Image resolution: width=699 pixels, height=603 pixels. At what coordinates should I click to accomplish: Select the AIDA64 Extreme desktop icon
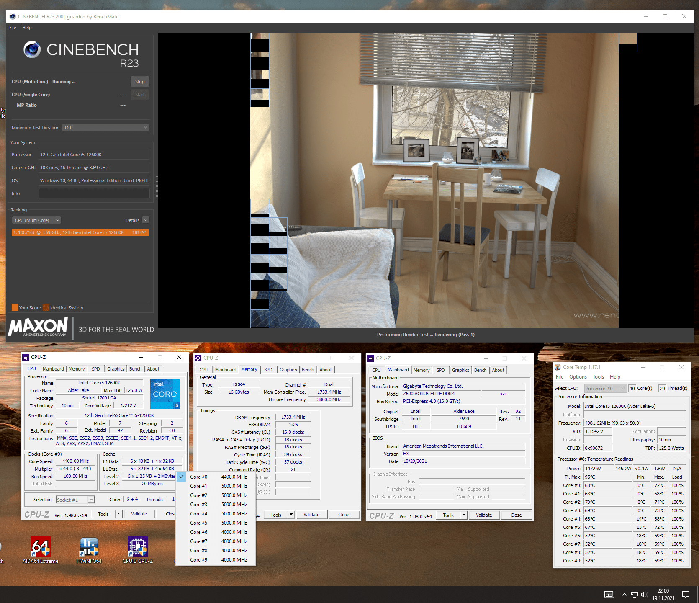41,550
